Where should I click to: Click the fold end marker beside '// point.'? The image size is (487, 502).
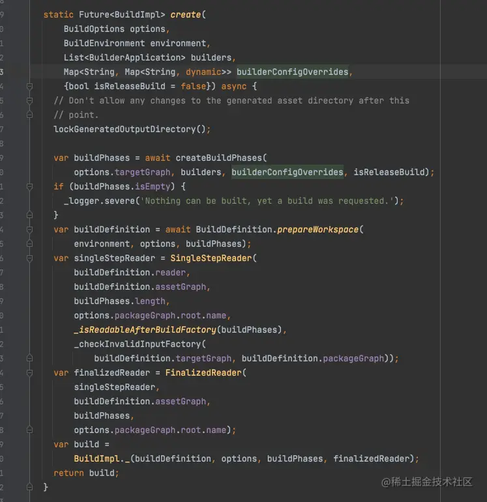coord(29,115)
